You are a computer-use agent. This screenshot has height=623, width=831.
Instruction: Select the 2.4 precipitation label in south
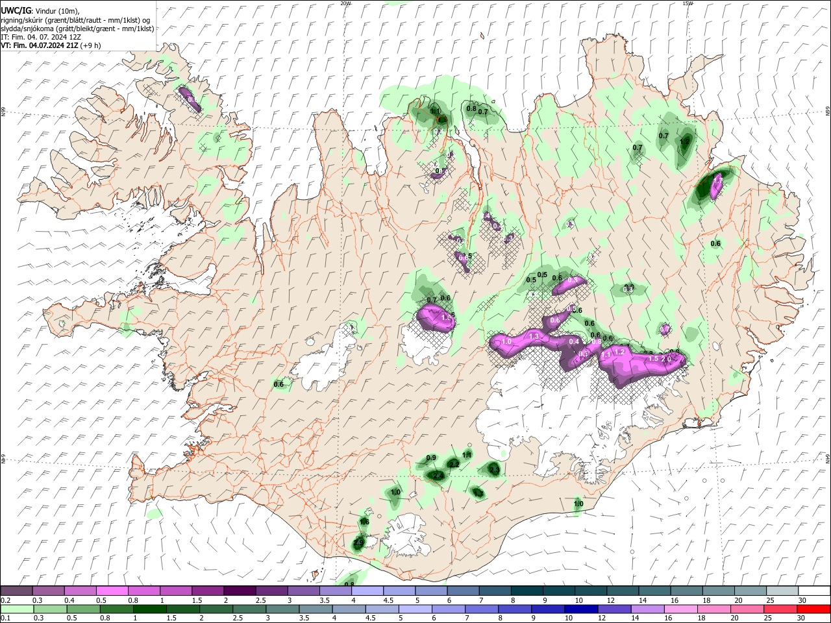tap(438, 476)
